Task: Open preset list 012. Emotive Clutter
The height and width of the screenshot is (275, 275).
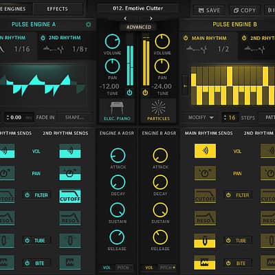Action: (x=137, y=8)
